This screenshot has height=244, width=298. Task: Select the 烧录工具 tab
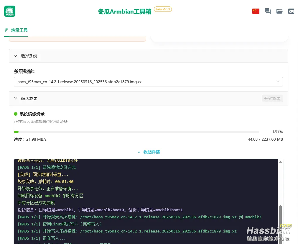pyautogui.click(x=16, y=30)
